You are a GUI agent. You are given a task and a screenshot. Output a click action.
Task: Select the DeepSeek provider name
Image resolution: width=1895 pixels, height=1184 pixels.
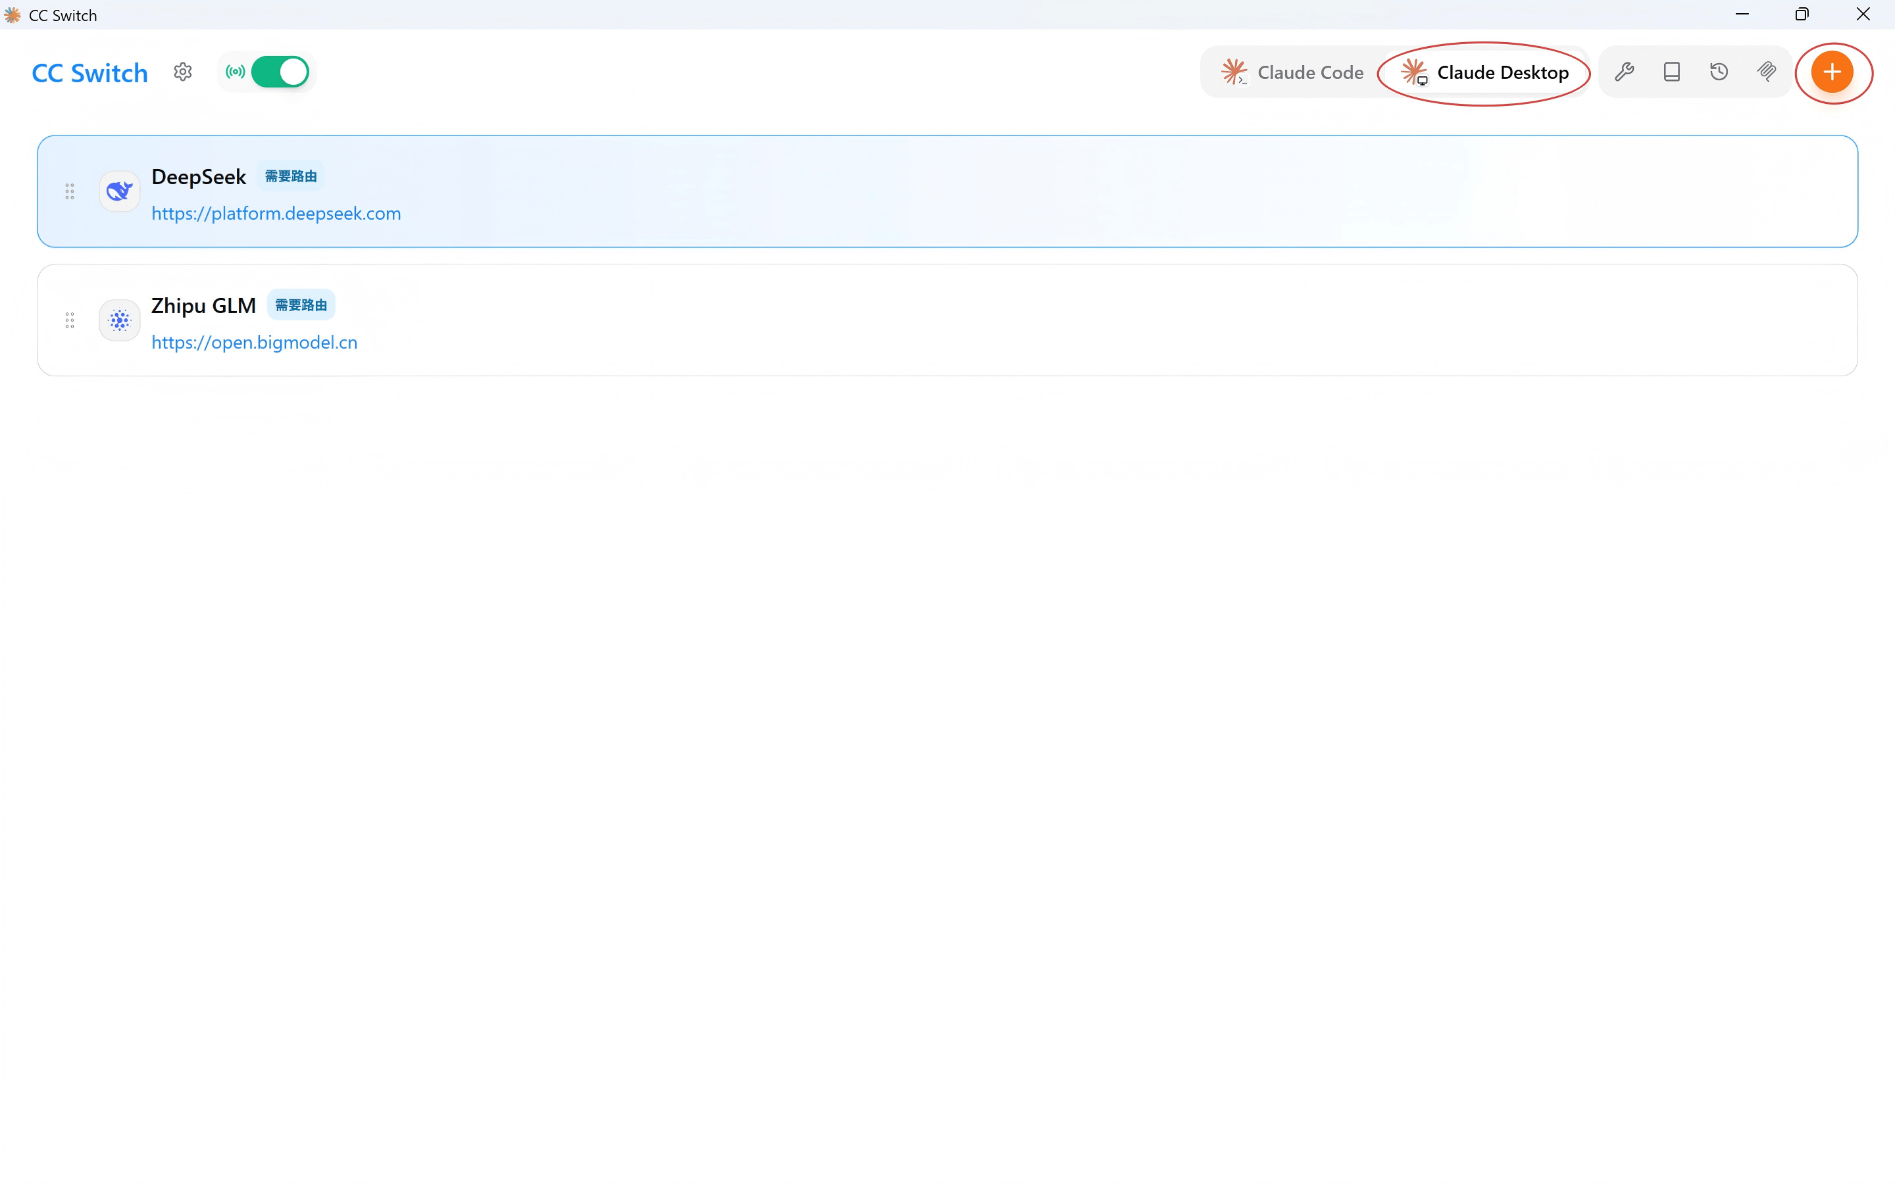pyautogui.click(x=199, y=177)
